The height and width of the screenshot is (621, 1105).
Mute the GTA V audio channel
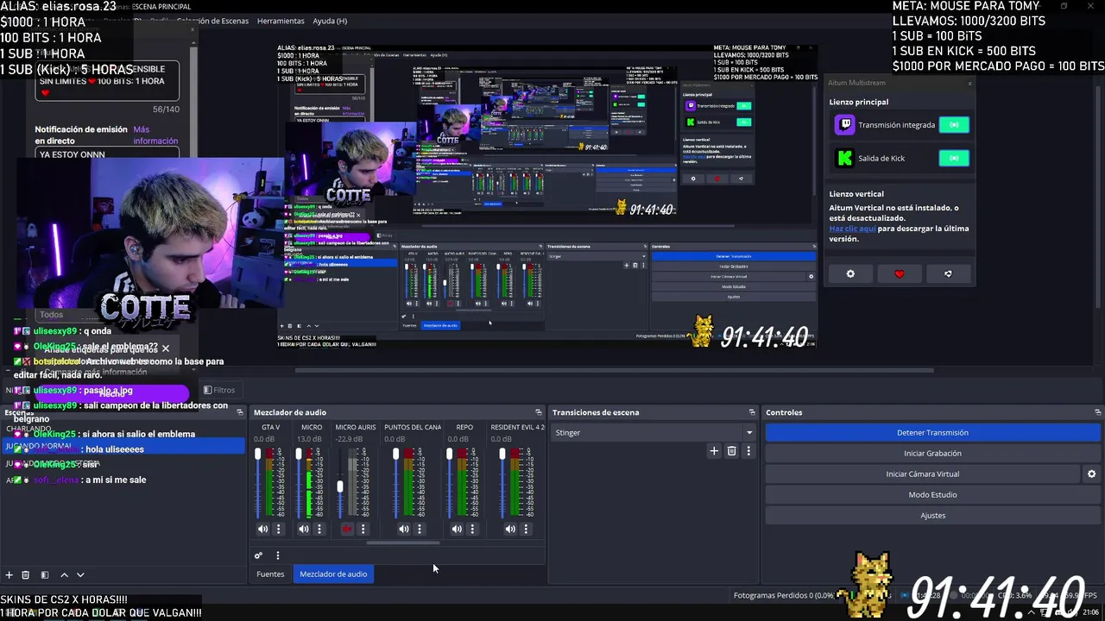(262, 529)
